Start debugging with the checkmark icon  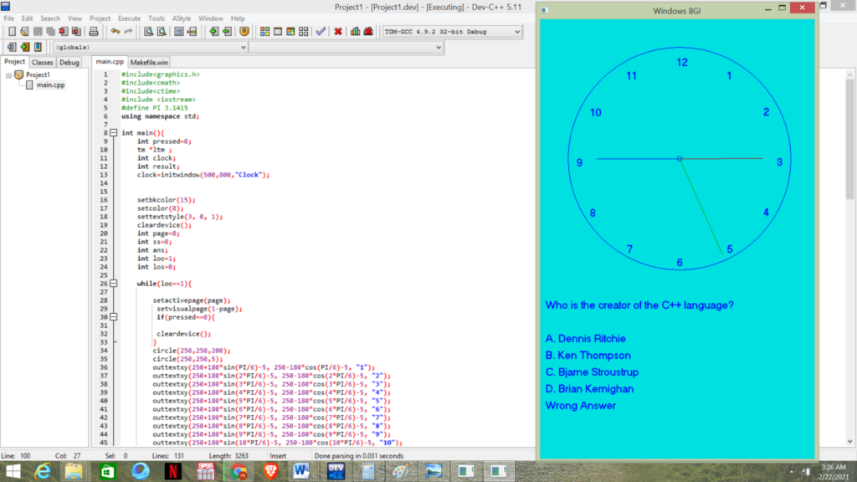[321, 32]
